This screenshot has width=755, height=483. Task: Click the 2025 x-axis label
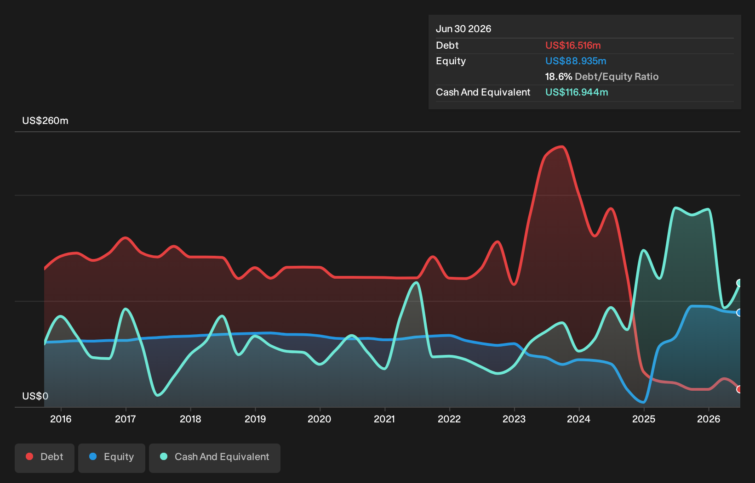click(644, 419)
